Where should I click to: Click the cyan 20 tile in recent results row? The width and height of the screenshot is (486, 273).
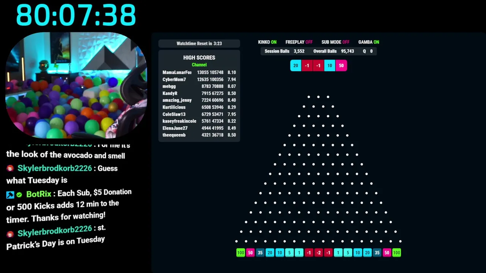tap(296, 66)
